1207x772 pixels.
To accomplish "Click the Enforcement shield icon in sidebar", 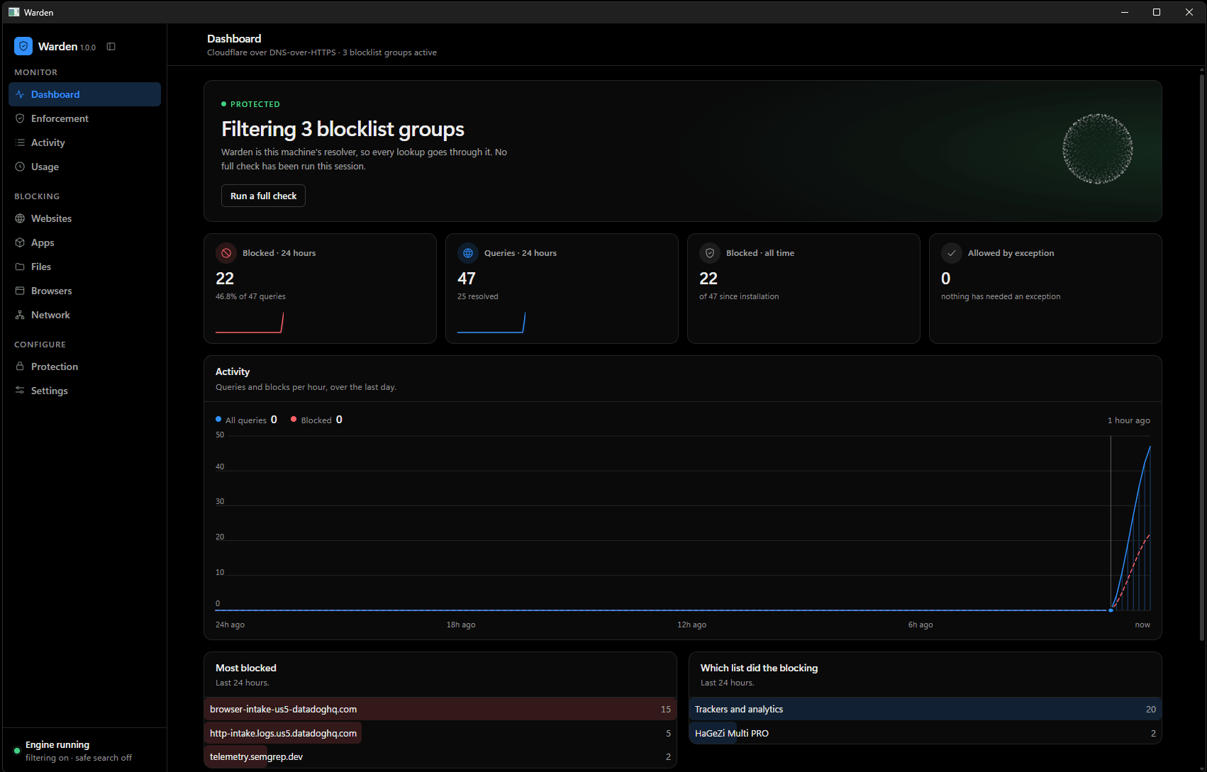I will pos(20,118).
